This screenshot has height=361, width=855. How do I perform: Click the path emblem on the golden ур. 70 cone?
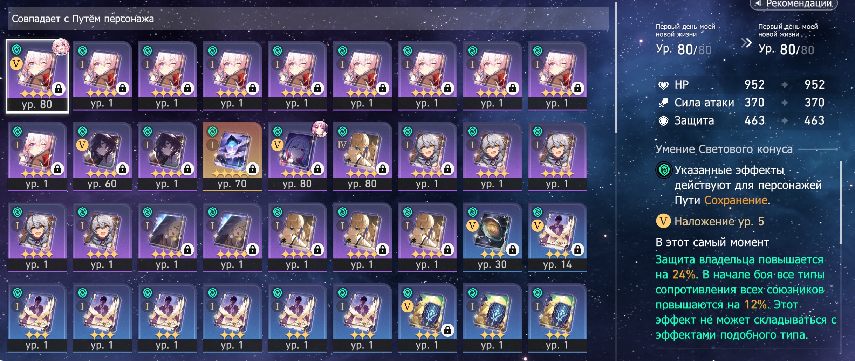point(213,132)
